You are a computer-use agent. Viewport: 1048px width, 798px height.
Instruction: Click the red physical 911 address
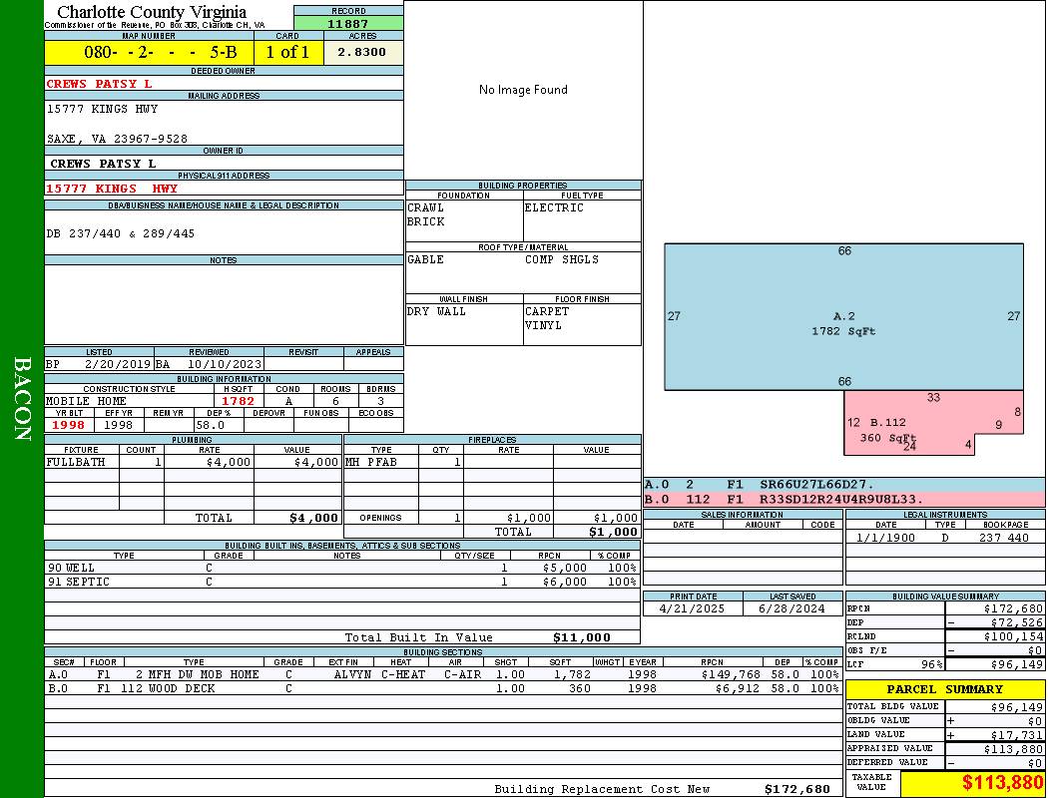[x=112, y=188]
